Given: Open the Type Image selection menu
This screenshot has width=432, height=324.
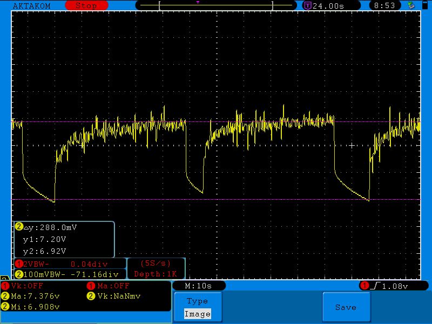Looking at the screenshot, I should coord(197,307).
